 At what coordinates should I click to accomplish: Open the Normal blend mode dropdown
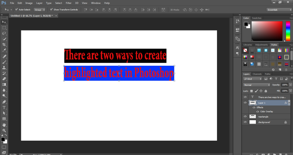click(x=257, y=85)
